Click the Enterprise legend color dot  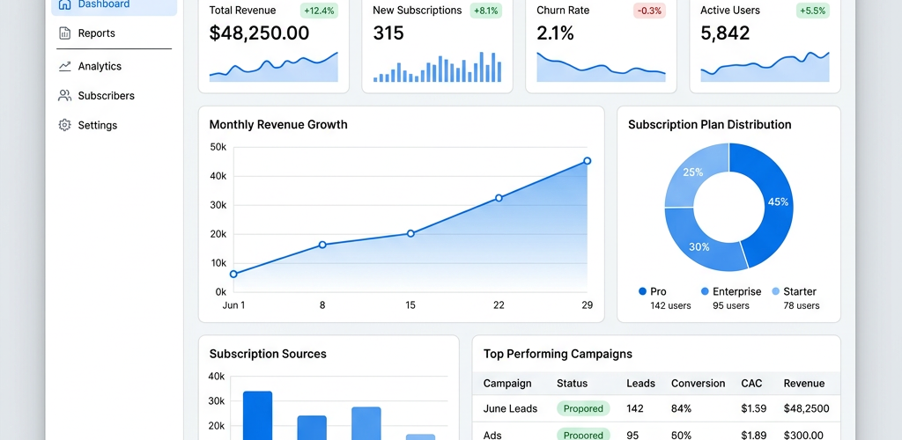705,291
